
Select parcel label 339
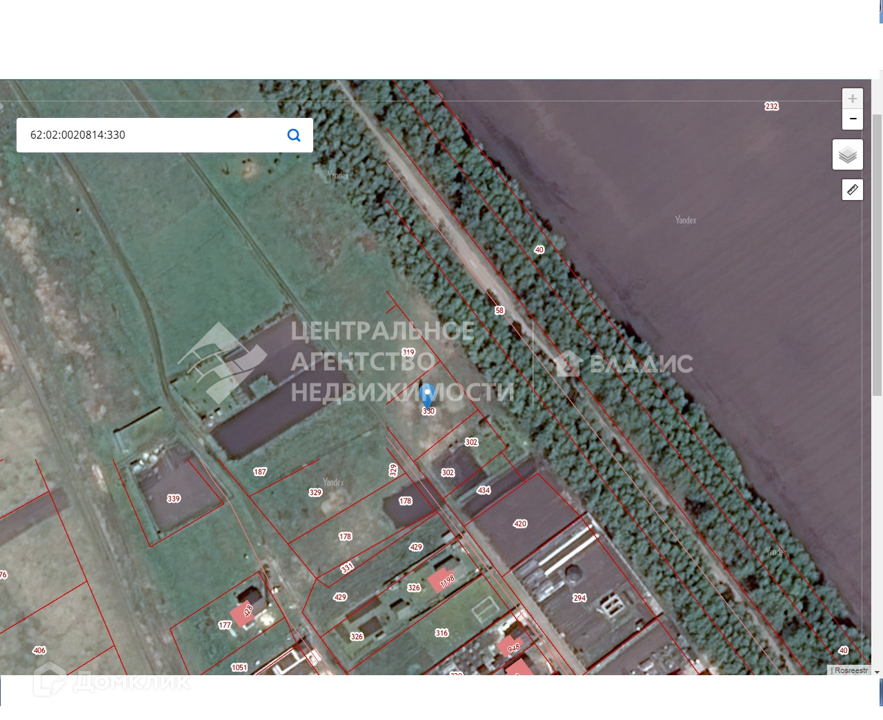173,498
